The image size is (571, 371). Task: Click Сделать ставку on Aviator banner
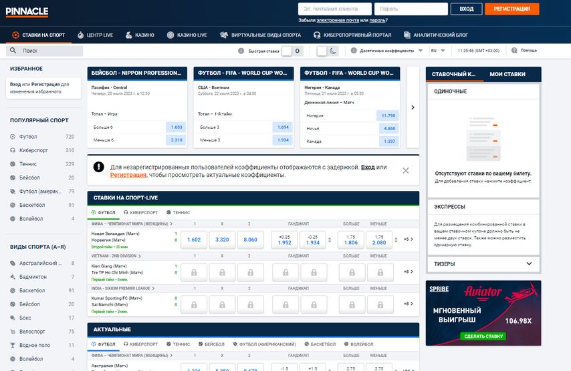click(483, 336)
